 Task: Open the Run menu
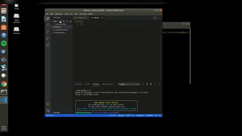pos(76,14)
